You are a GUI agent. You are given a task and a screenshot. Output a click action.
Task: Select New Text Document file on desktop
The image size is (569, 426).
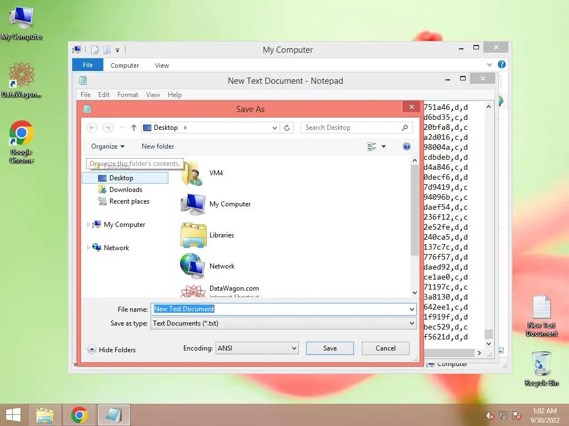(x=541, y=316)
